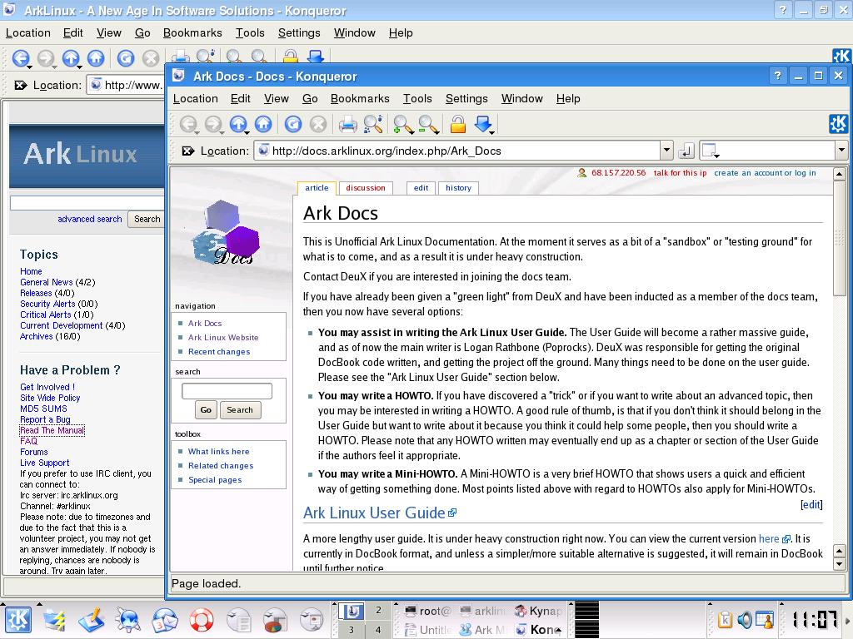Open the edit tab
Viewport: 853px width, 639px height.
point(421,188)
